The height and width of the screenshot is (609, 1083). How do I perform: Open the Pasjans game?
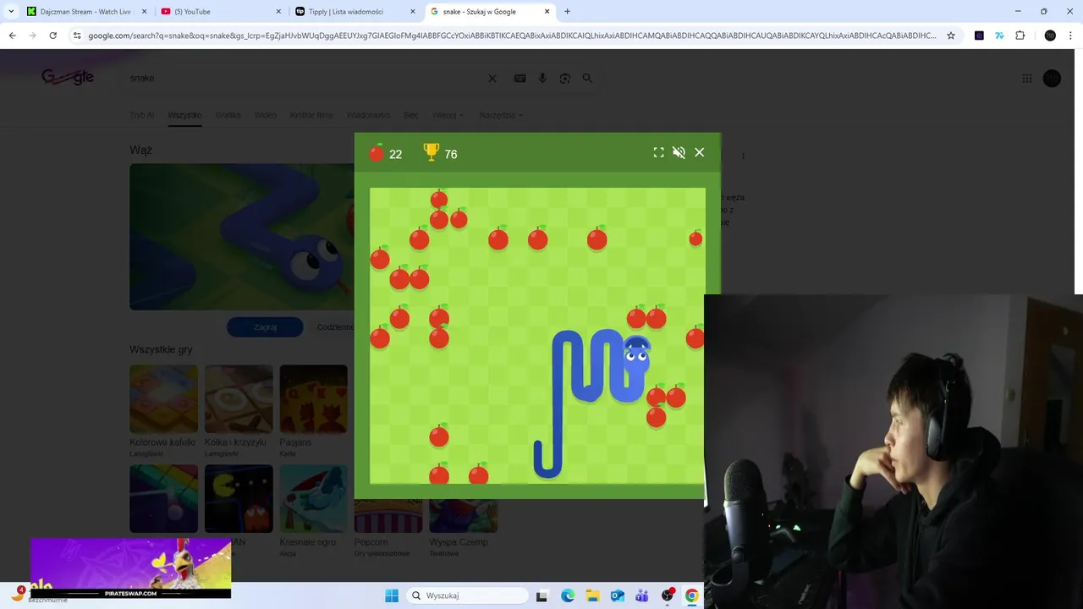[313, 399]
